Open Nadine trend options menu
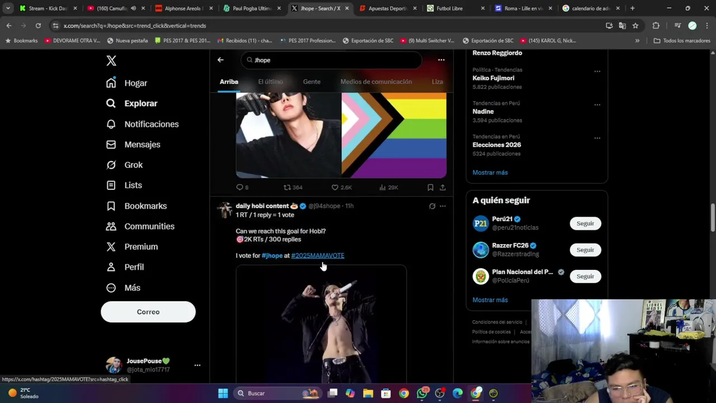Screen dimensions: 716x403 (597, 105)
